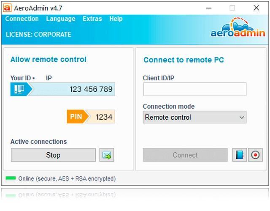Expand the Connection mode dropdown

click(x=194, y=117)
